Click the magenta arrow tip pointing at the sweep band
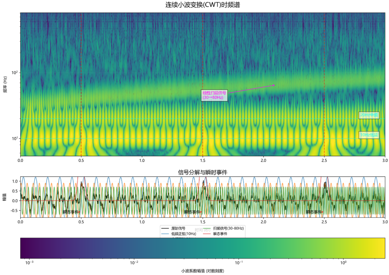389x275 pixels. click(274, 85)
